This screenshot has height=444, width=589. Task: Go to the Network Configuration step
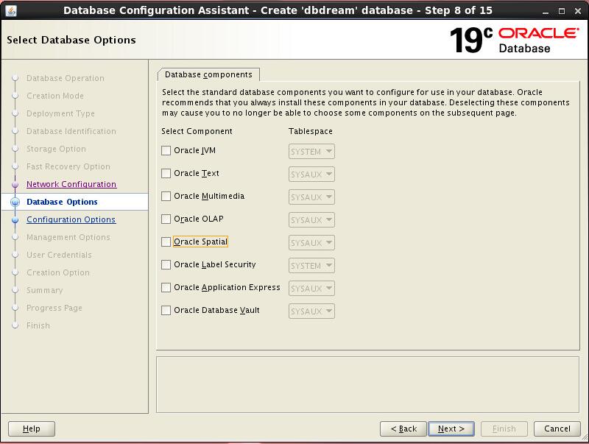point(71,184)
